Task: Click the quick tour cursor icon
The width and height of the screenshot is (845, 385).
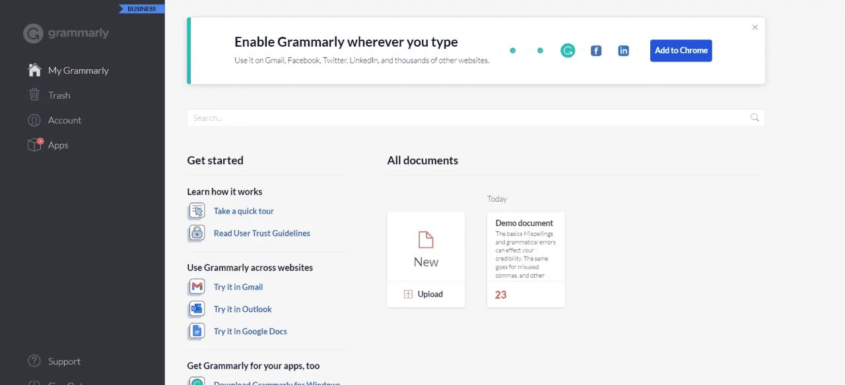Action: pyautogui.click(x=197, y=211)
